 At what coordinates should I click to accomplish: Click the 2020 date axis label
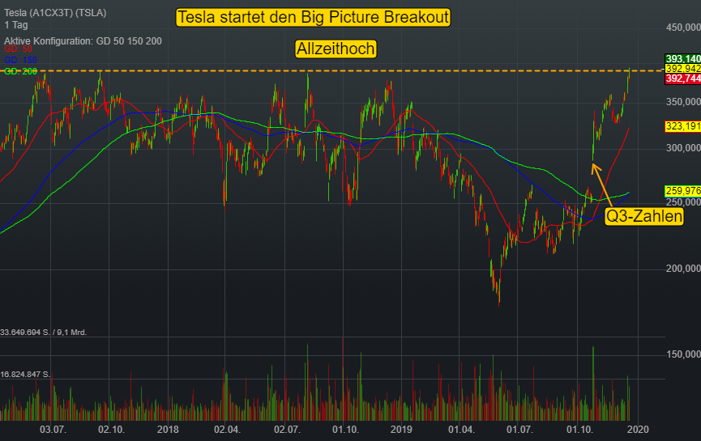[x=638, y=430]
